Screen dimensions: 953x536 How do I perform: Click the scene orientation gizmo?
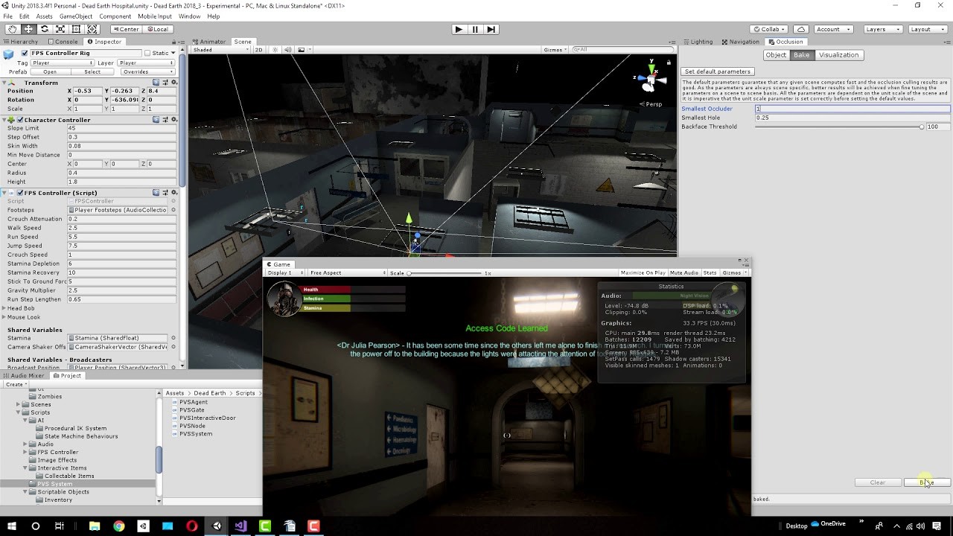[650, 78]
